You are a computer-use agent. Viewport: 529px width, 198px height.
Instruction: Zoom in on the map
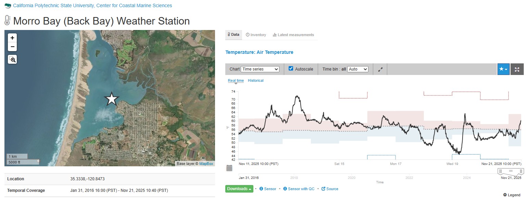click(x=12, y=38)
